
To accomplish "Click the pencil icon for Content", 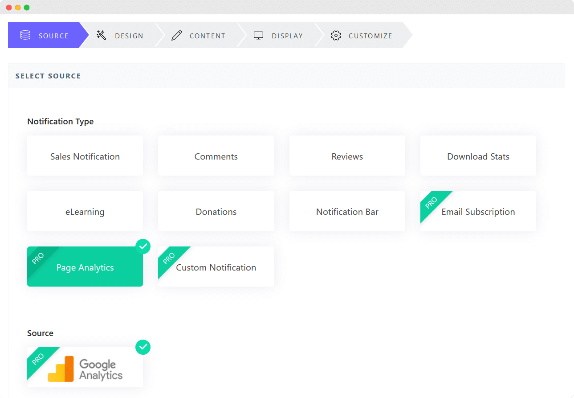I will click(x=177, y=35).
